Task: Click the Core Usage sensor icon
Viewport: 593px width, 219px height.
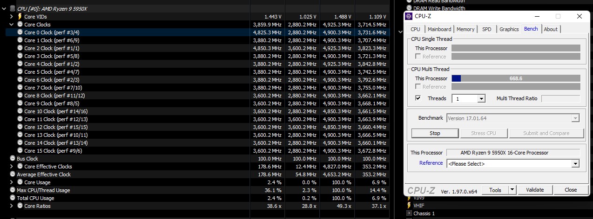Action: tap(20, 182)
